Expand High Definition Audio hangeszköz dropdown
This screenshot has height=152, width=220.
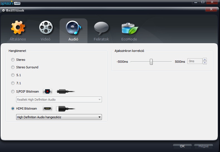[59, 117]
